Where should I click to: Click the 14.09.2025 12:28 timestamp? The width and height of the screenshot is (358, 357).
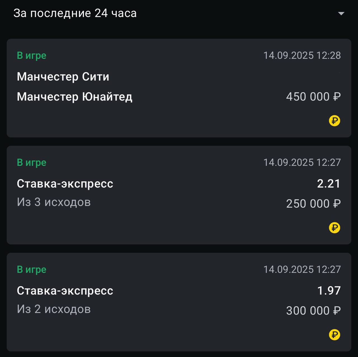click(302, 55)
